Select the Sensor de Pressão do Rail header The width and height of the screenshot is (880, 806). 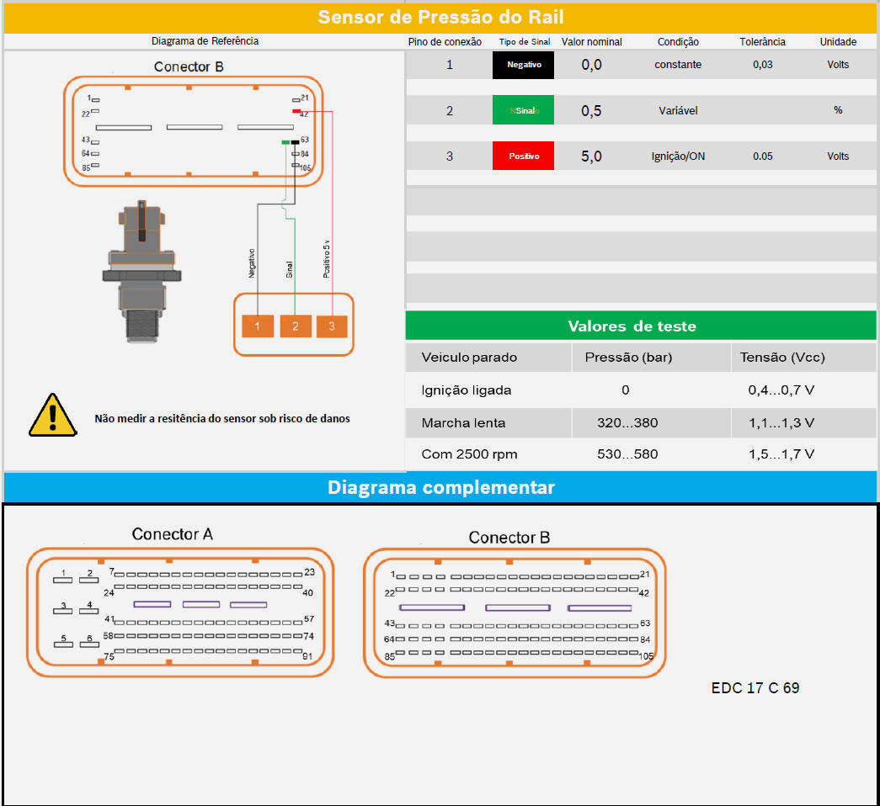pyautogui.click(x=440, y=17)
